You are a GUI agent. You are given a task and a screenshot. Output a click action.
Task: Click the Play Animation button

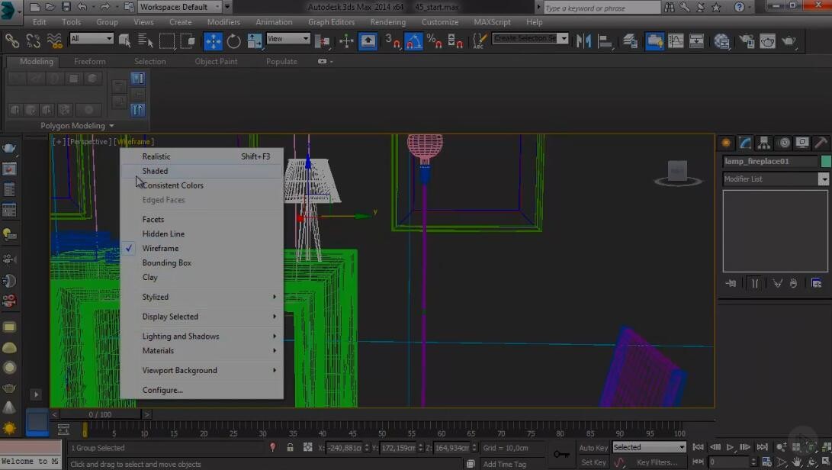click(x=730, y=447)
